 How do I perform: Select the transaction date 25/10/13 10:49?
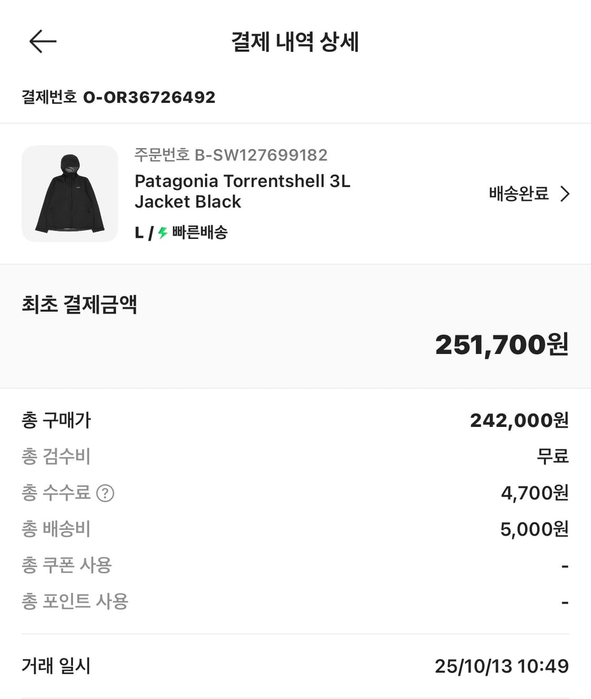pos(501,666)
